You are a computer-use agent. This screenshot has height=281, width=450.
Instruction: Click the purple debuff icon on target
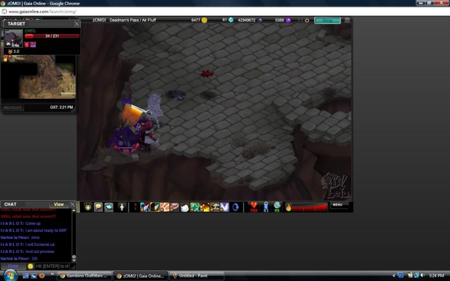(x=33, y=44)
